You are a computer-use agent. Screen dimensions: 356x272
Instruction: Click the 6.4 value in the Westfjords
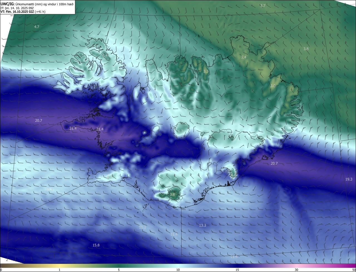(105, 56)
